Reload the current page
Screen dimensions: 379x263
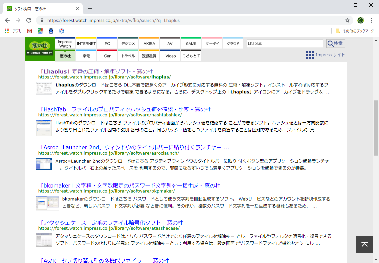coord(29,20)
